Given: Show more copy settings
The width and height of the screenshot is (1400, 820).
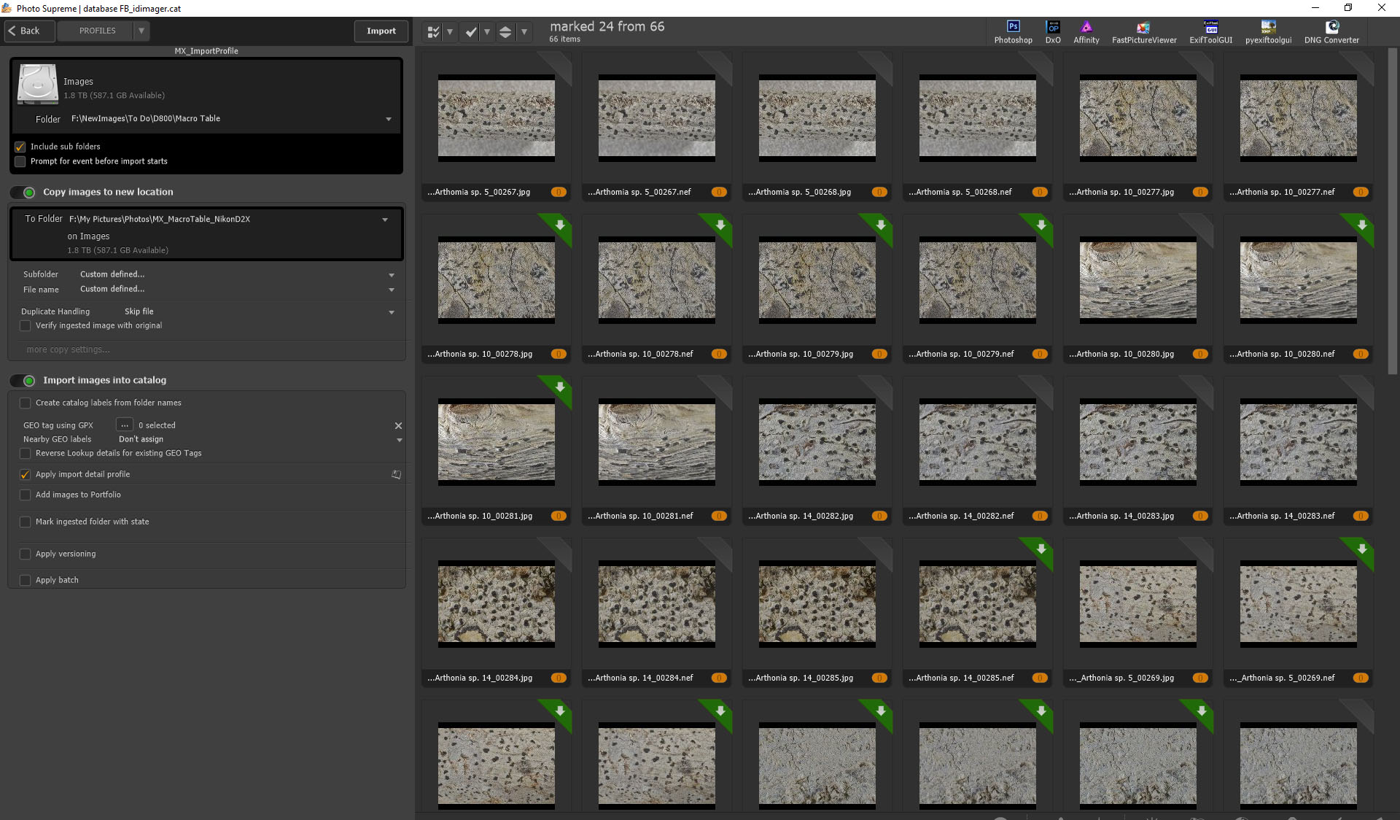Looking at the screenshot, I should pos(69,349).
